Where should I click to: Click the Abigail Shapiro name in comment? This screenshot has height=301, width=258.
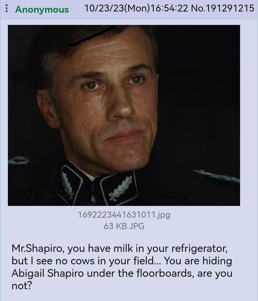tap(47, 273)
